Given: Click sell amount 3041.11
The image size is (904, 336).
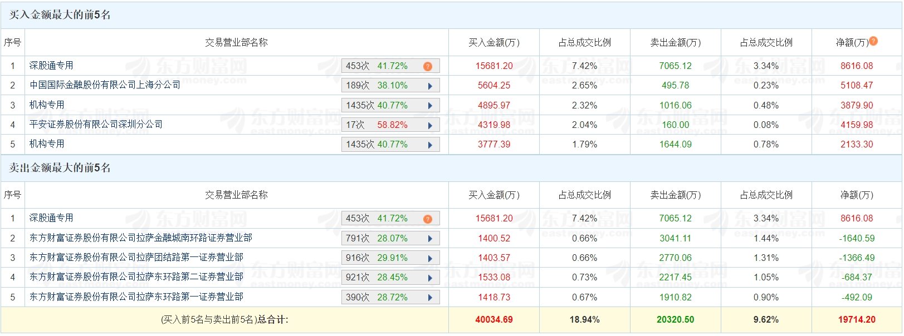Looking at the screenshot, I should coord(676,238).
